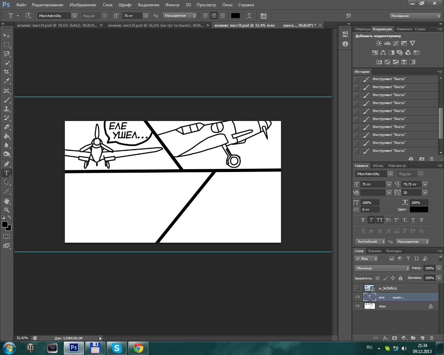
Task: Select the Zoom tool in toolbar
Action: [x=7, y=210]
